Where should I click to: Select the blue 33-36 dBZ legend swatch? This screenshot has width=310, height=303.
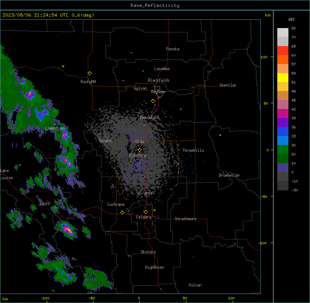coord(283,131)
